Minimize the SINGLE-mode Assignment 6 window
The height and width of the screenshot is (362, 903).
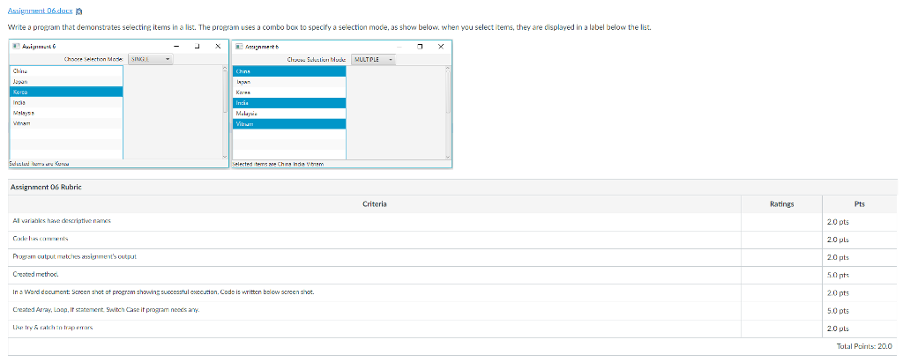tap(176, 47)
